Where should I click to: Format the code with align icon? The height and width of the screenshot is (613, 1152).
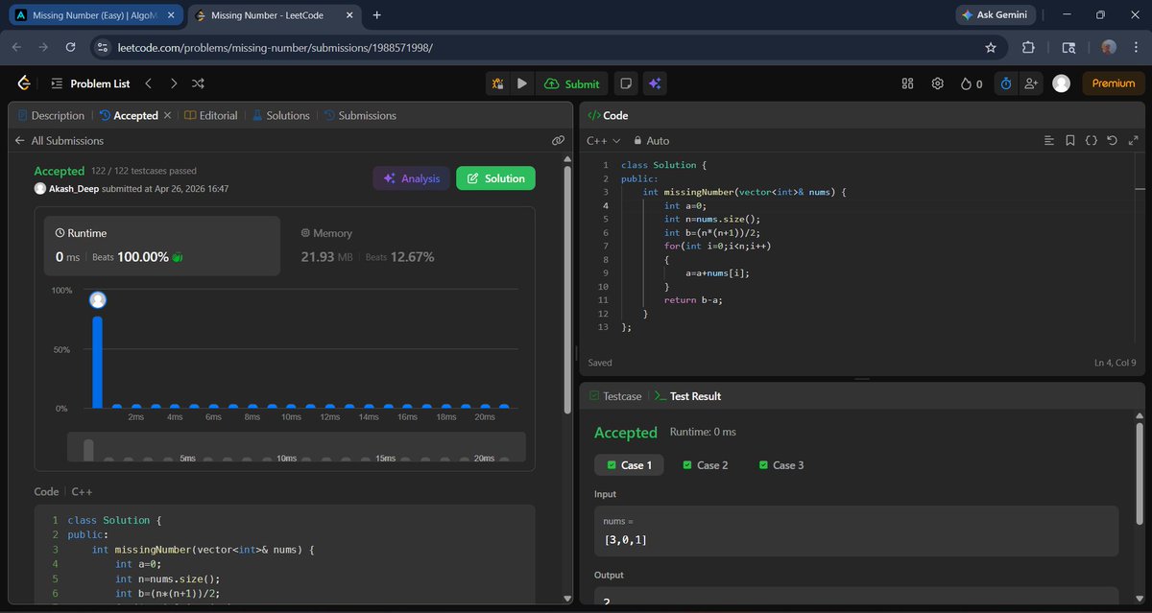click(1049, 140)
